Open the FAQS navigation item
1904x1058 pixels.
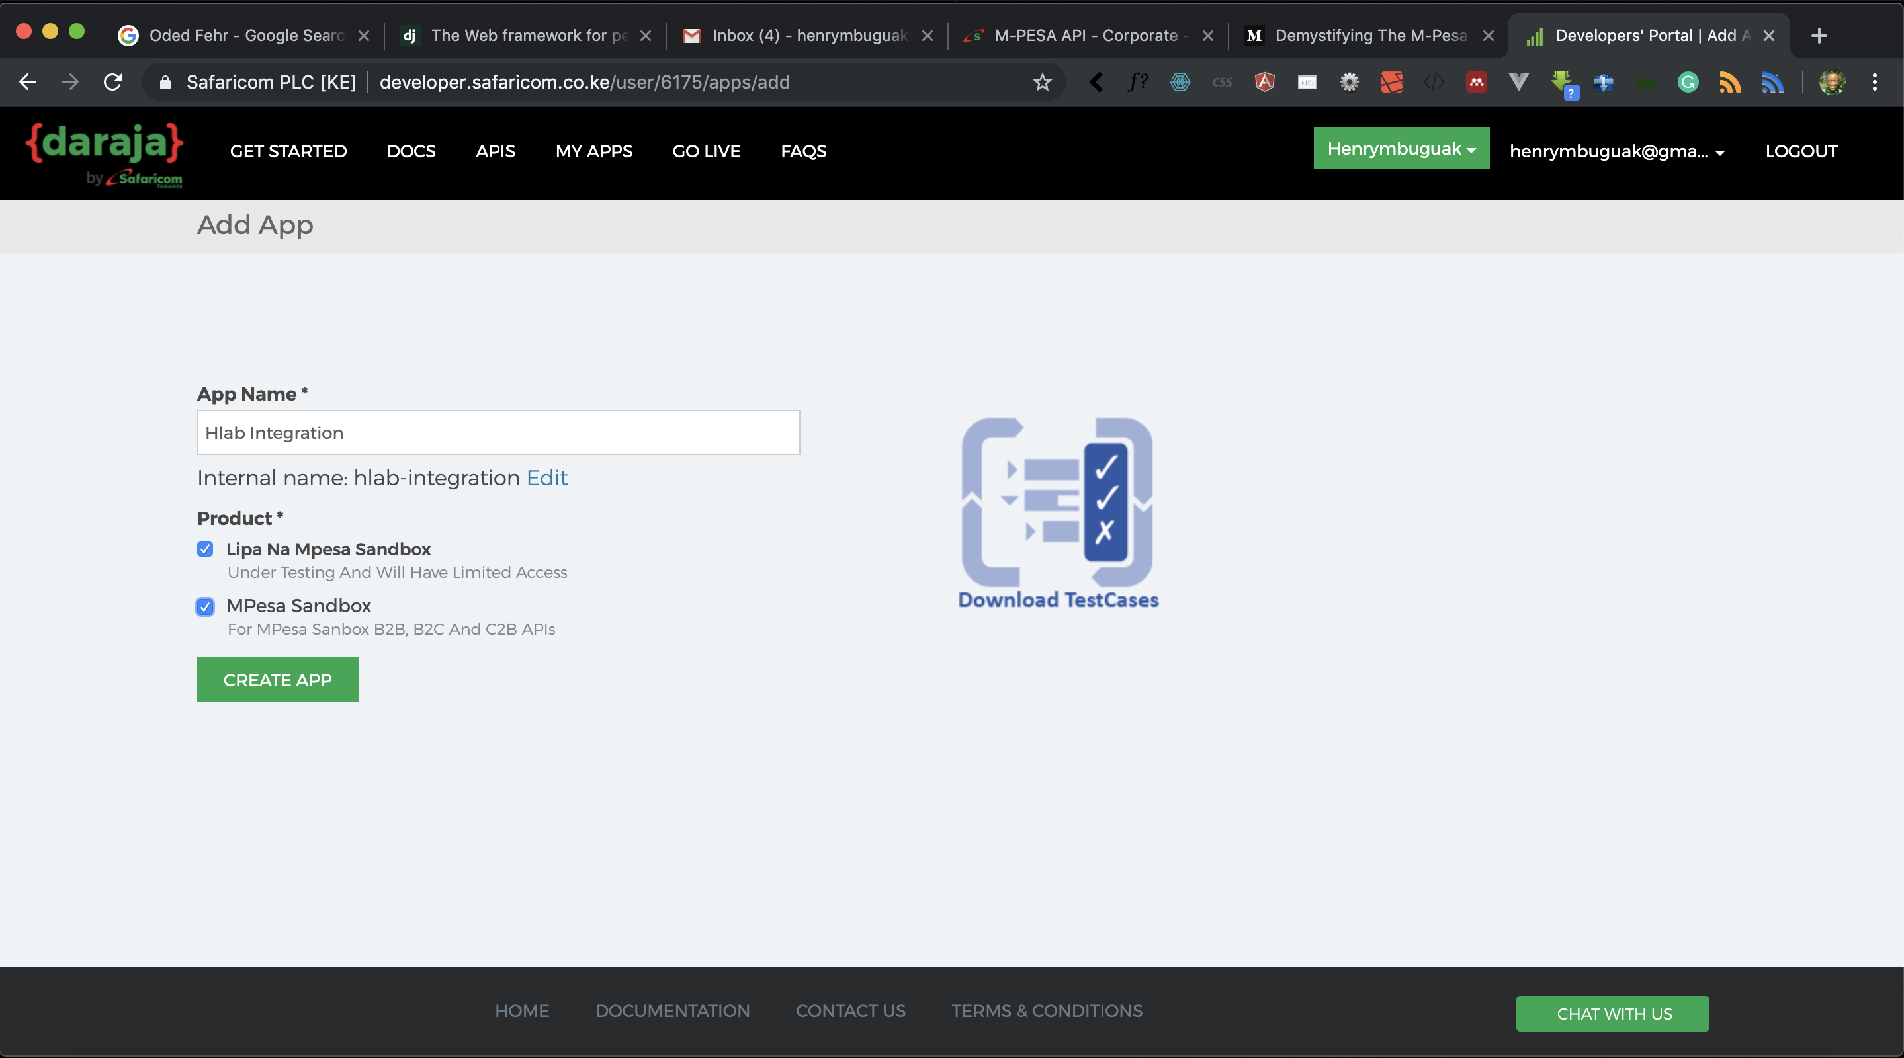[803, 151]
